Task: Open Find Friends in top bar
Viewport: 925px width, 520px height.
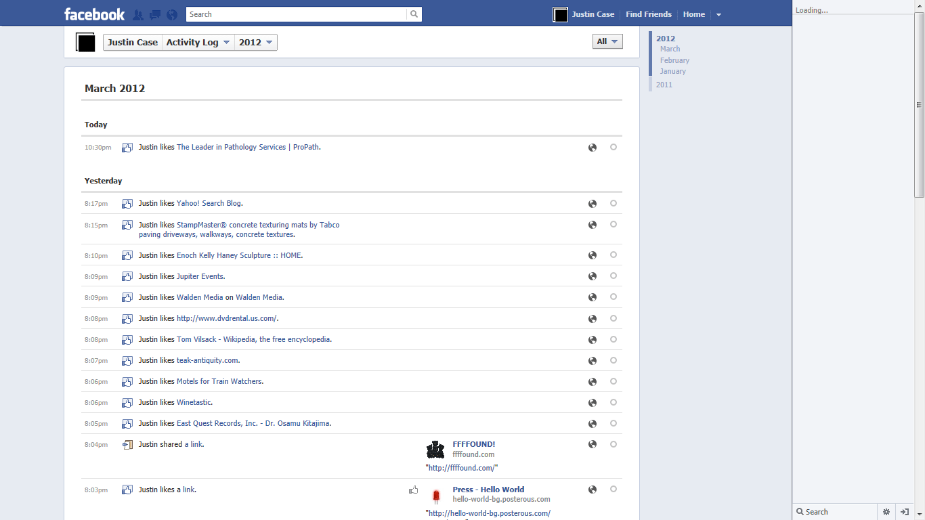Action: 649,14
